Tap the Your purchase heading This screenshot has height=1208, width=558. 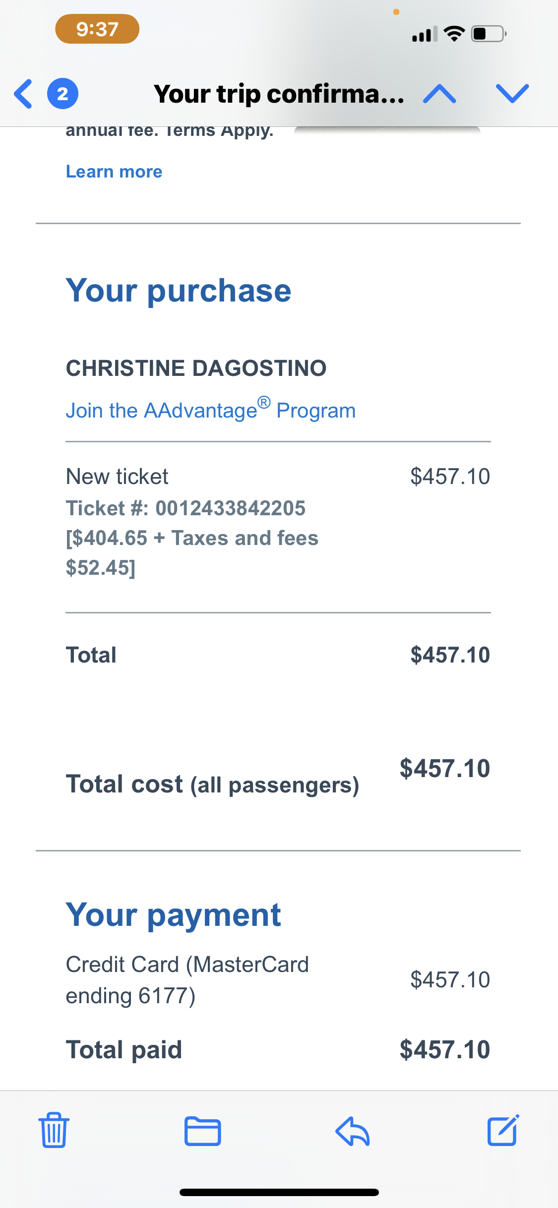(179, 290)
